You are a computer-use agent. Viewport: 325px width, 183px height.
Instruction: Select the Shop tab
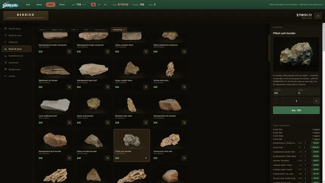pyautogui.click(x=51, y=5)
